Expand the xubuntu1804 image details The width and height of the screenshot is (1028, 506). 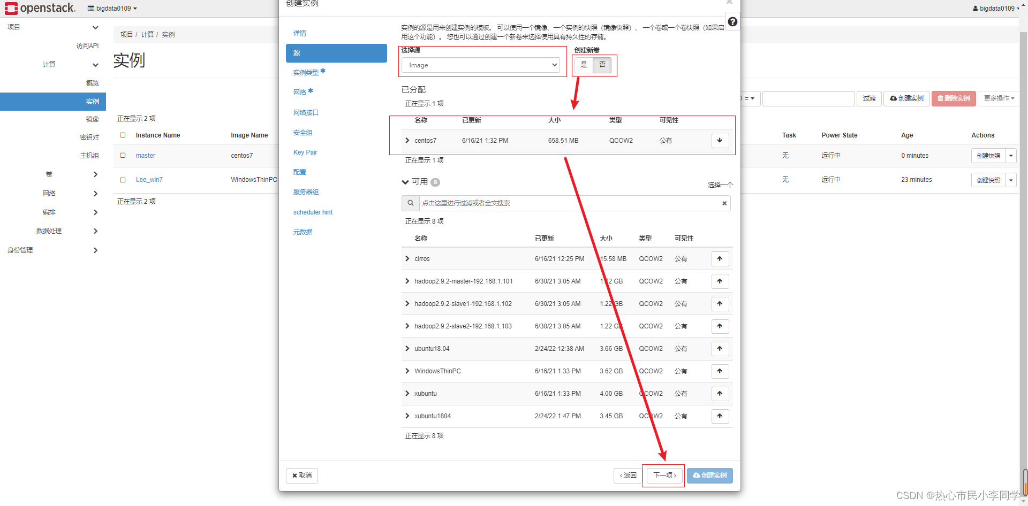click(407, 416)
